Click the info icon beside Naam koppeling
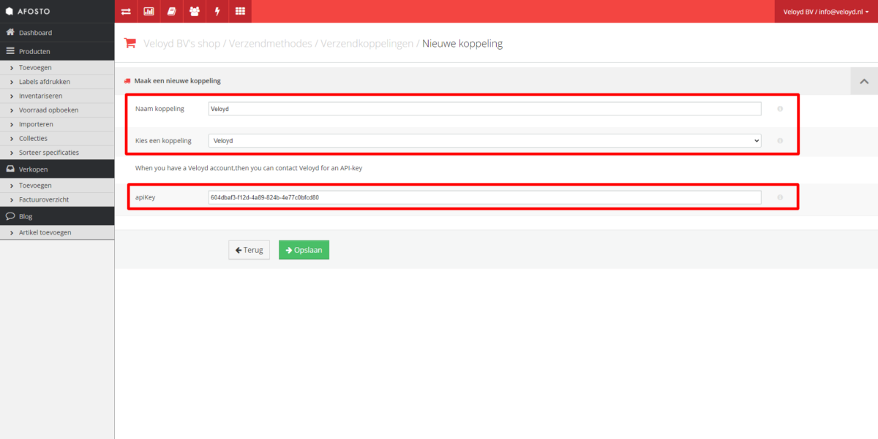Viewport: 878px width, 439px height. pos(780,109)
